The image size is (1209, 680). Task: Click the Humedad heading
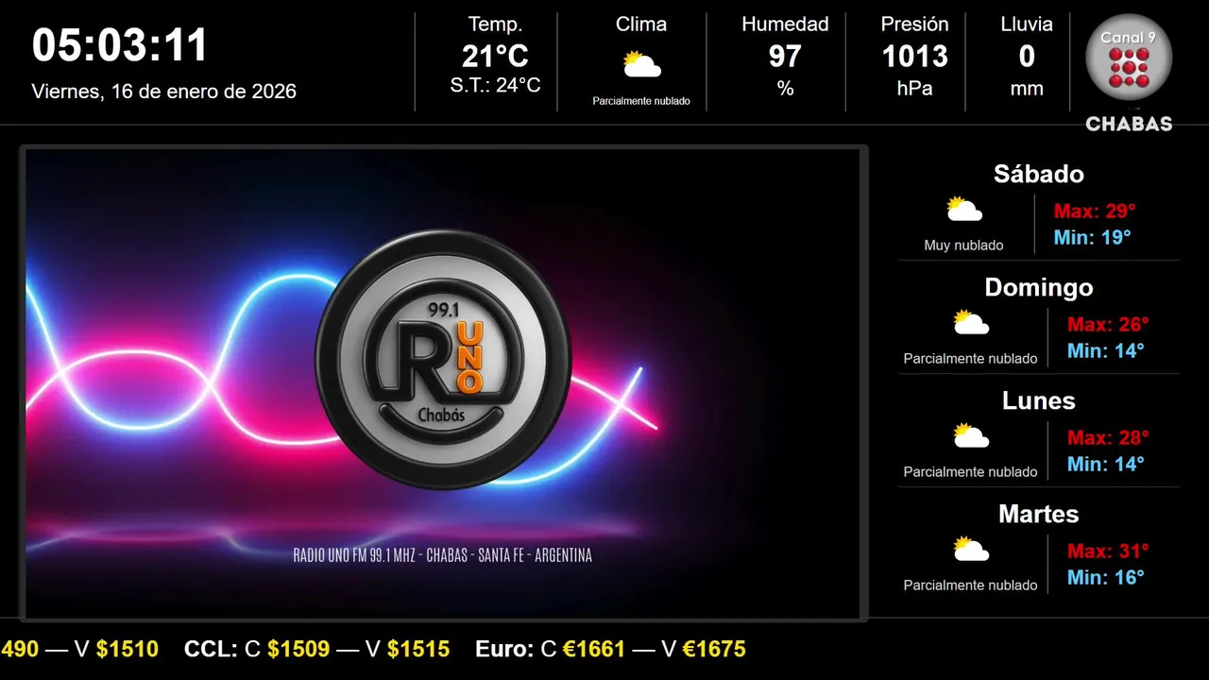click(x=785, y=25)
